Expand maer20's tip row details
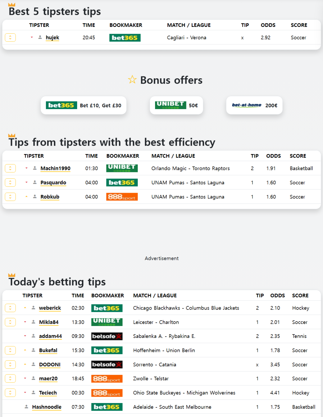Viewport: 323px width, 417px height. pyautogui.click(x=10, y=378)
